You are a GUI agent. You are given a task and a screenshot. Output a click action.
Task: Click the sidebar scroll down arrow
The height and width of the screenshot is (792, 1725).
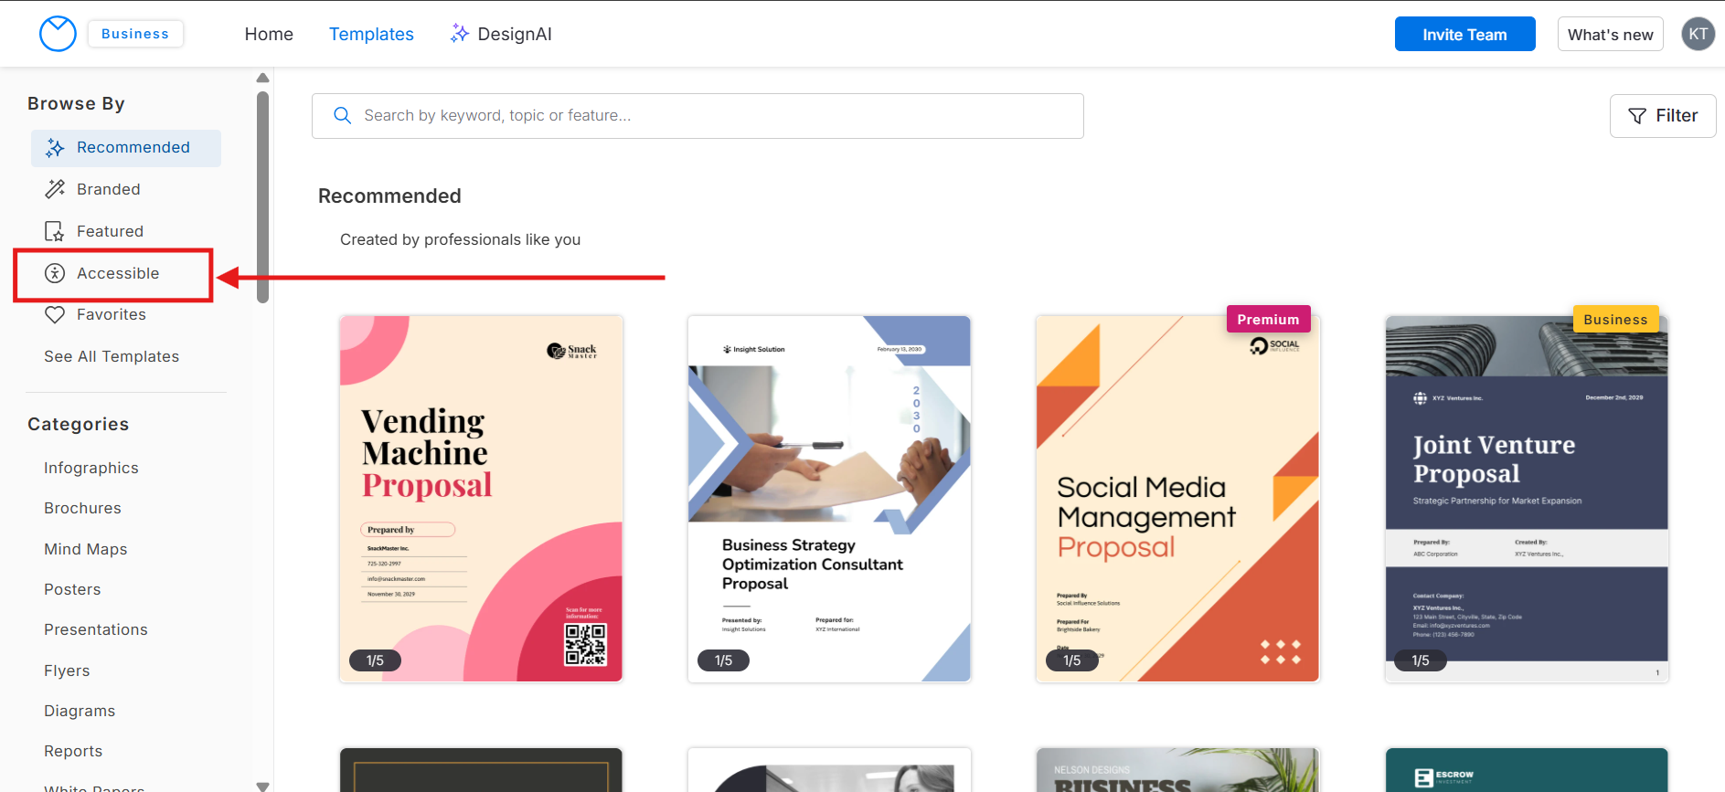pyautogui.click(x=263, y=786)
